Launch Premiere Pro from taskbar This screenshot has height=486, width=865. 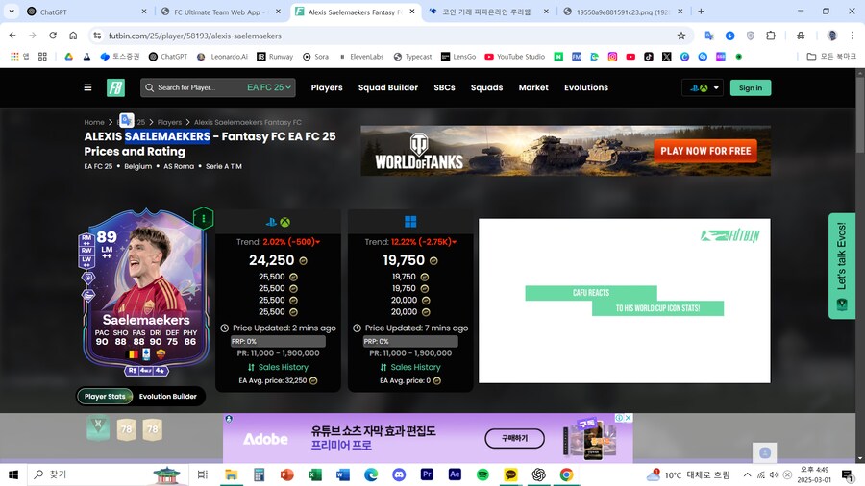427,474
